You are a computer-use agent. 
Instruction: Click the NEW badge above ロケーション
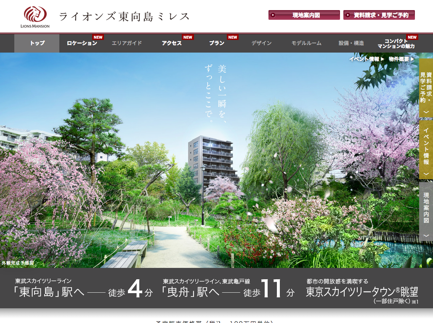[98, 37]
